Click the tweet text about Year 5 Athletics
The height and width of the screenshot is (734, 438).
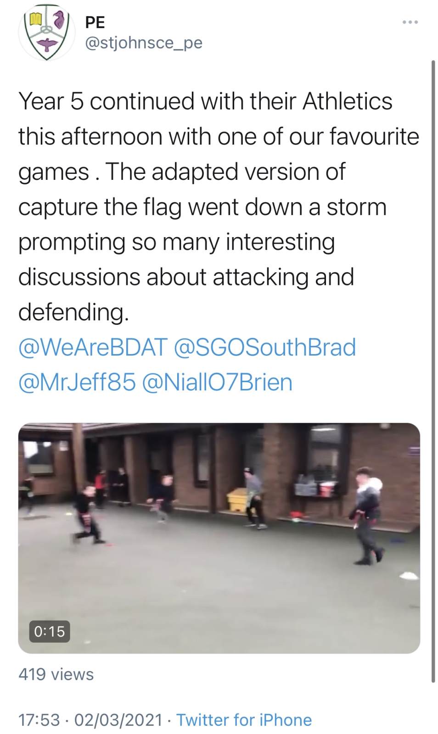(219, 206)
